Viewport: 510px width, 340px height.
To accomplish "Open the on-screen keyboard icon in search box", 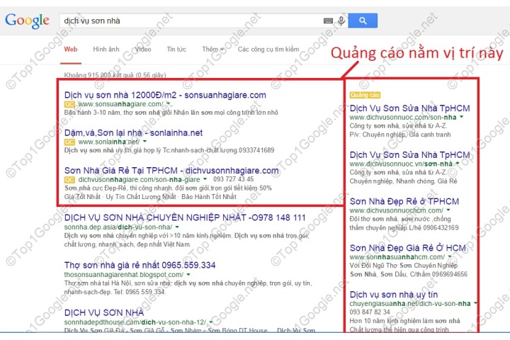I will 328,21.
